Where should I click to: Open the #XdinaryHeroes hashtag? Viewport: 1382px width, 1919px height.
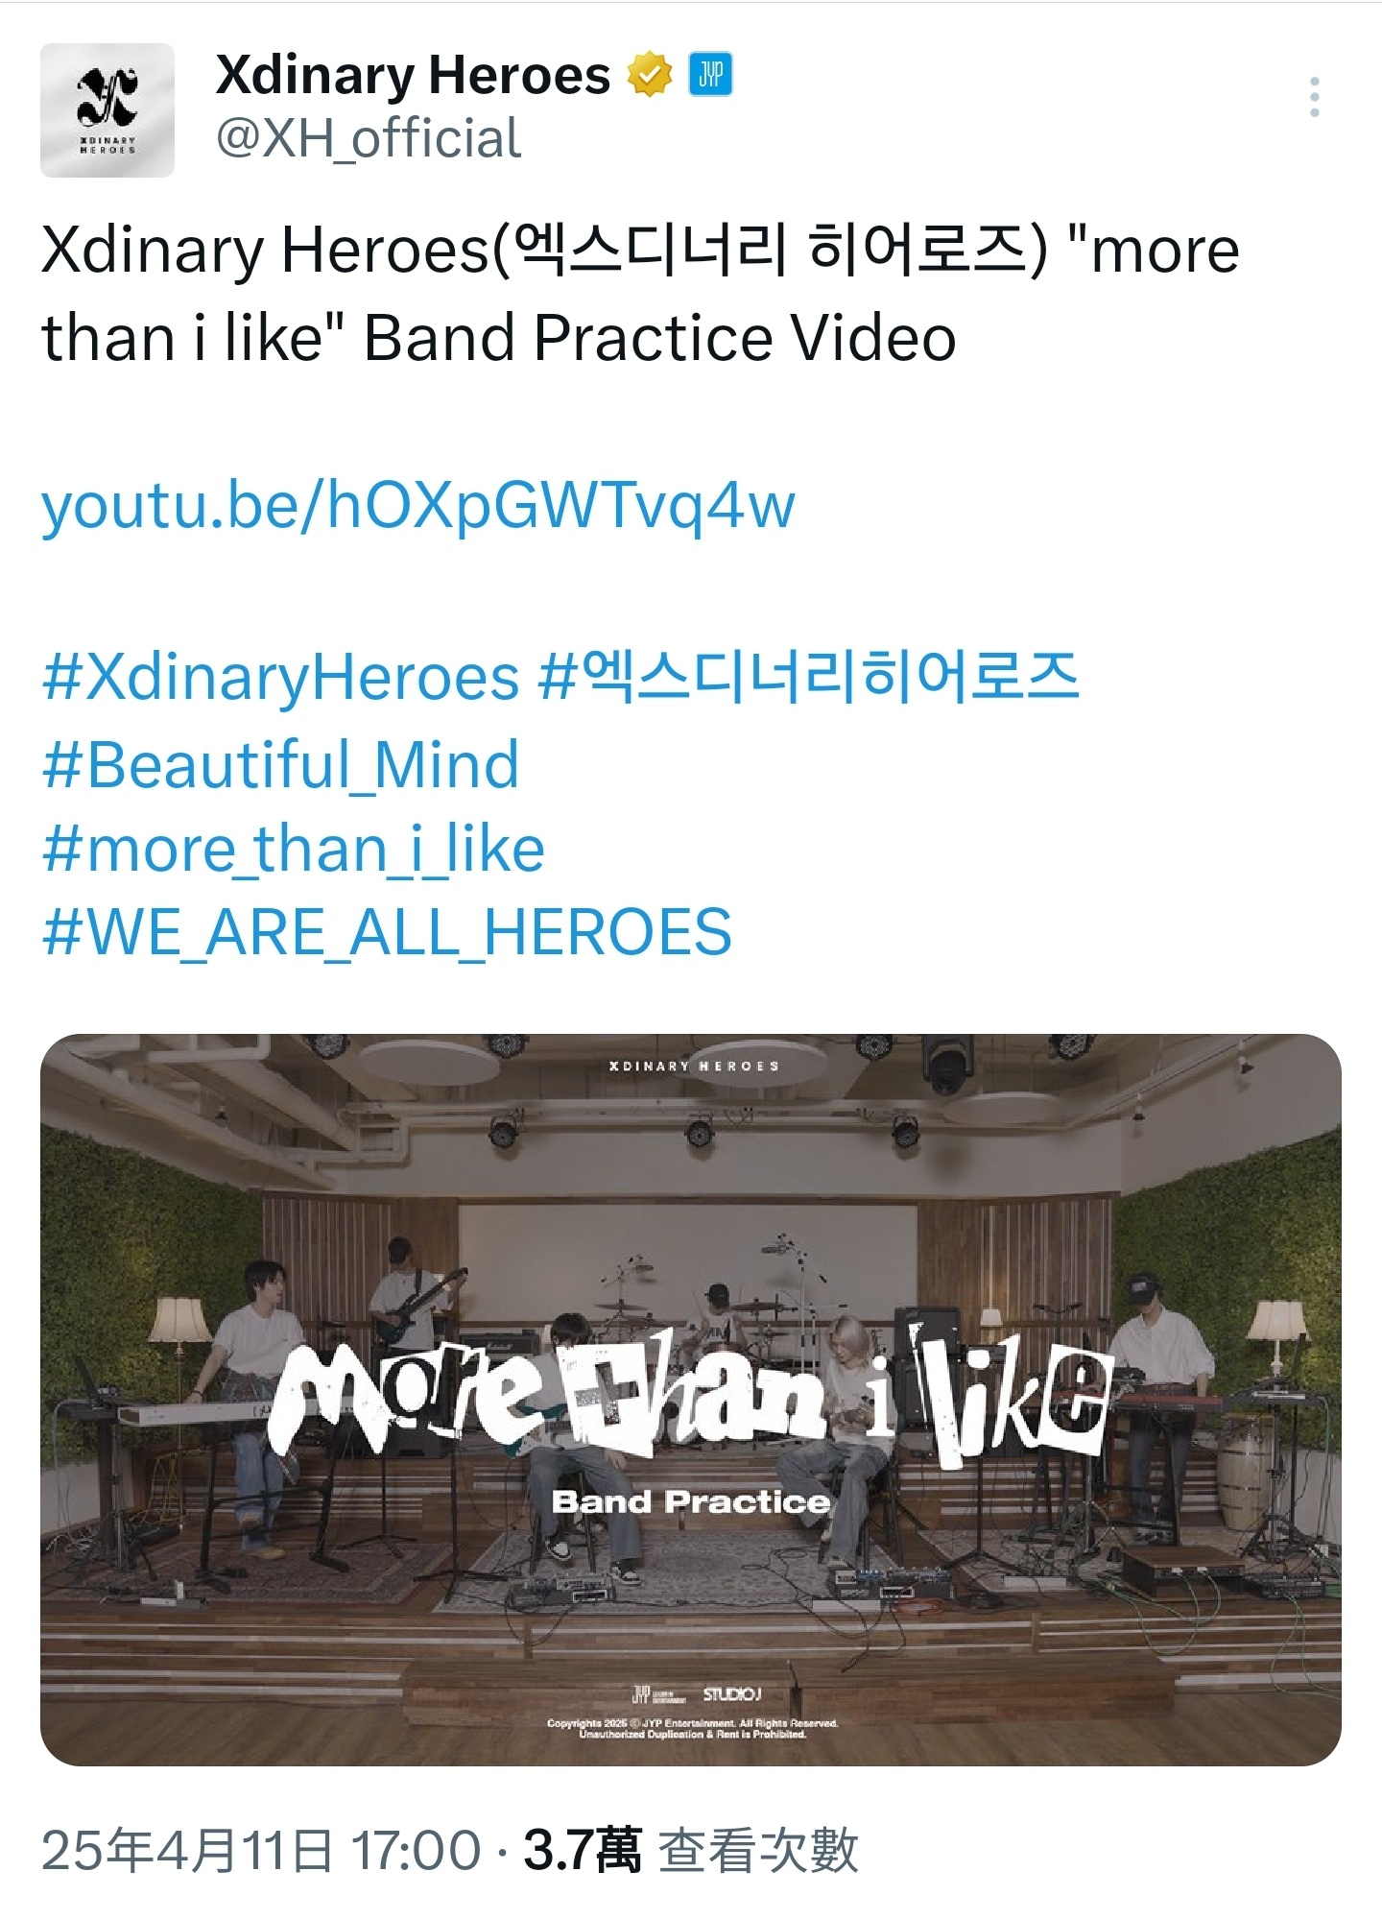(280, 678)
